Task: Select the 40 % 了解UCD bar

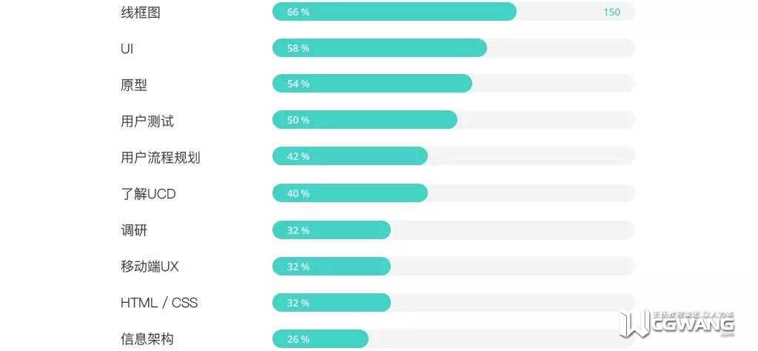Action: pyautogui.click(x=349, y=193)
